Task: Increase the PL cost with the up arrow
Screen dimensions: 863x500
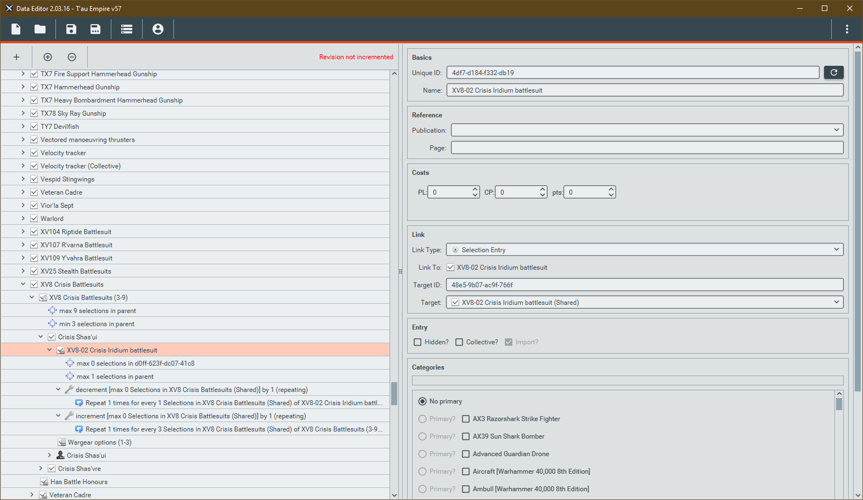Action: (475, 189)
